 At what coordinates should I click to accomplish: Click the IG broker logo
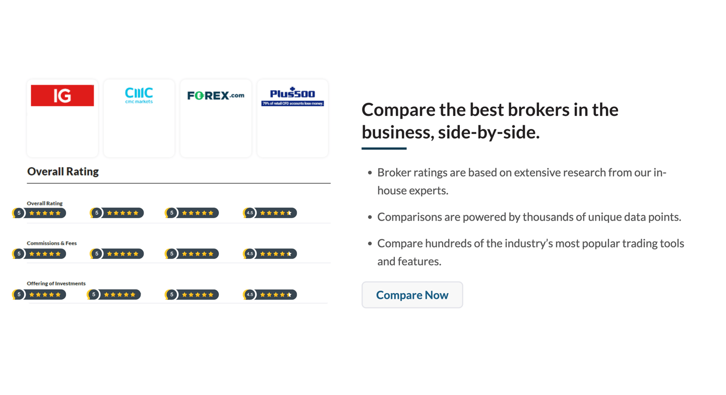[x=62, y=95]
